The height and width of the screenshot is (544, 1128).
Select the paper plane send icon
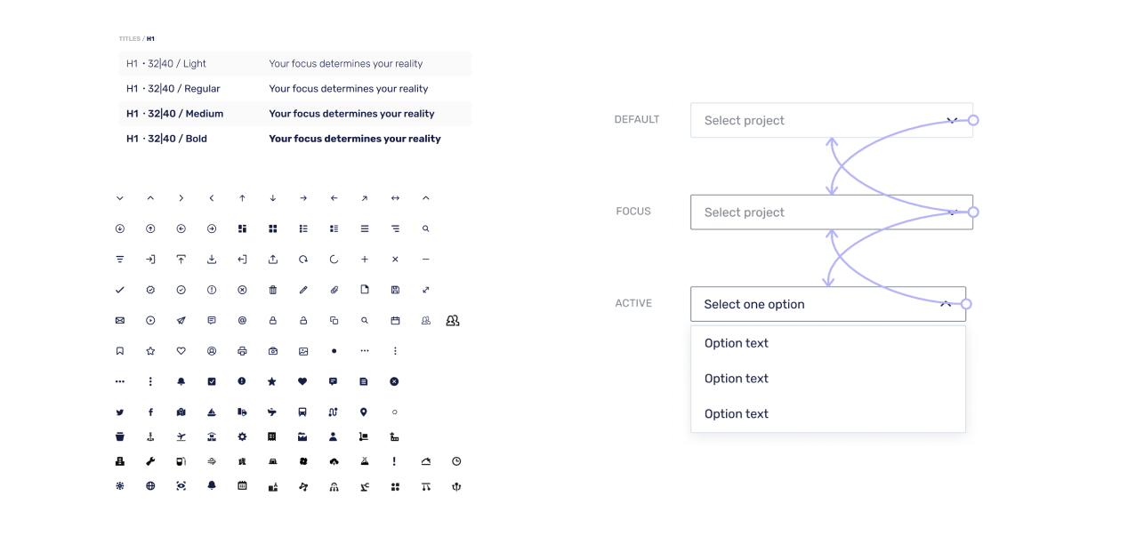pyautogui.click(x=181, y=320)
